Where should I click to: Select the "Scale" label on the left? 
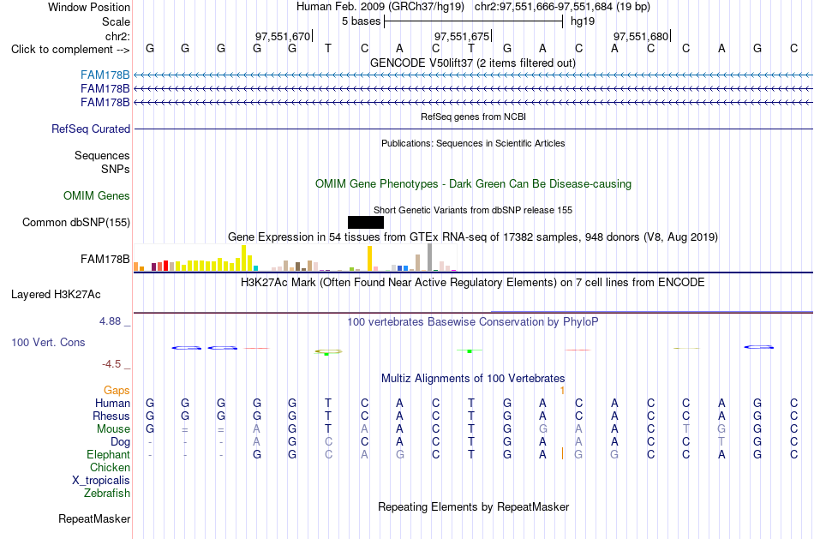(x=116, y=21)
